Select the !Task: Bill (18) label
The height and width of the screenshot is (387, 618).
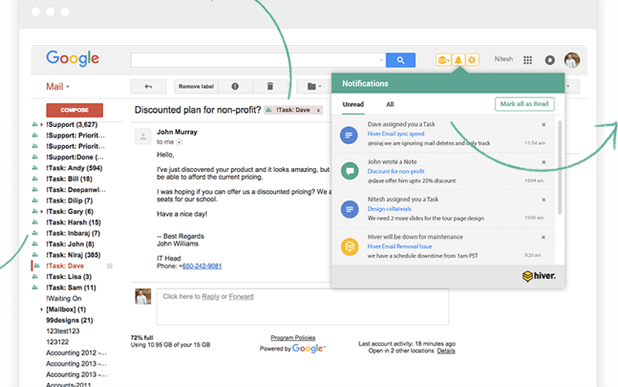pyautogui.click(x=69, y=179)
